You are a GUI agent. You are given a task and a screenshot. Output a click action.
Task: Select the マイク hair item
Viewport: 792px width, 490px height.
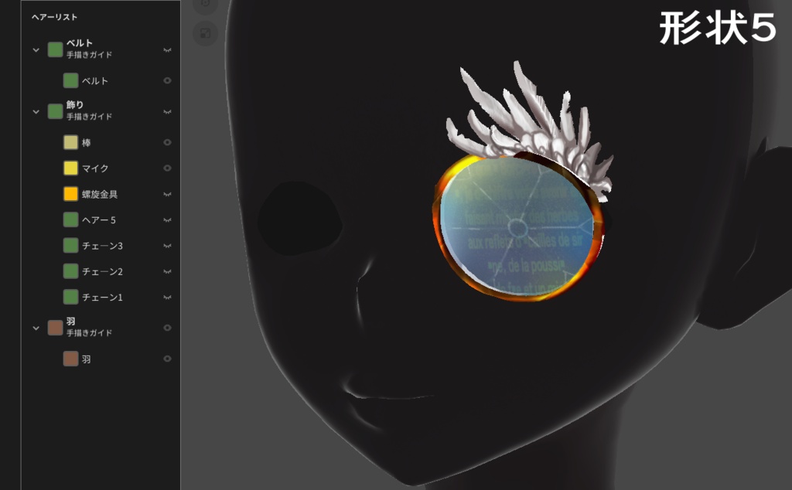95,168
